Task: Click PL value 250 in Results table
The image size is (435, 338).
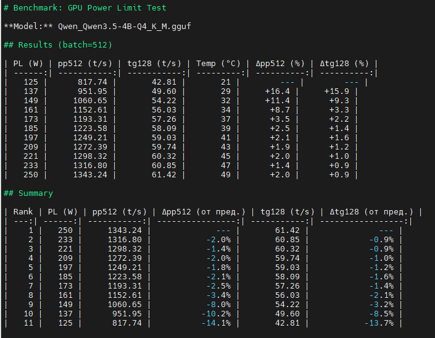Action: click(31, 175)
